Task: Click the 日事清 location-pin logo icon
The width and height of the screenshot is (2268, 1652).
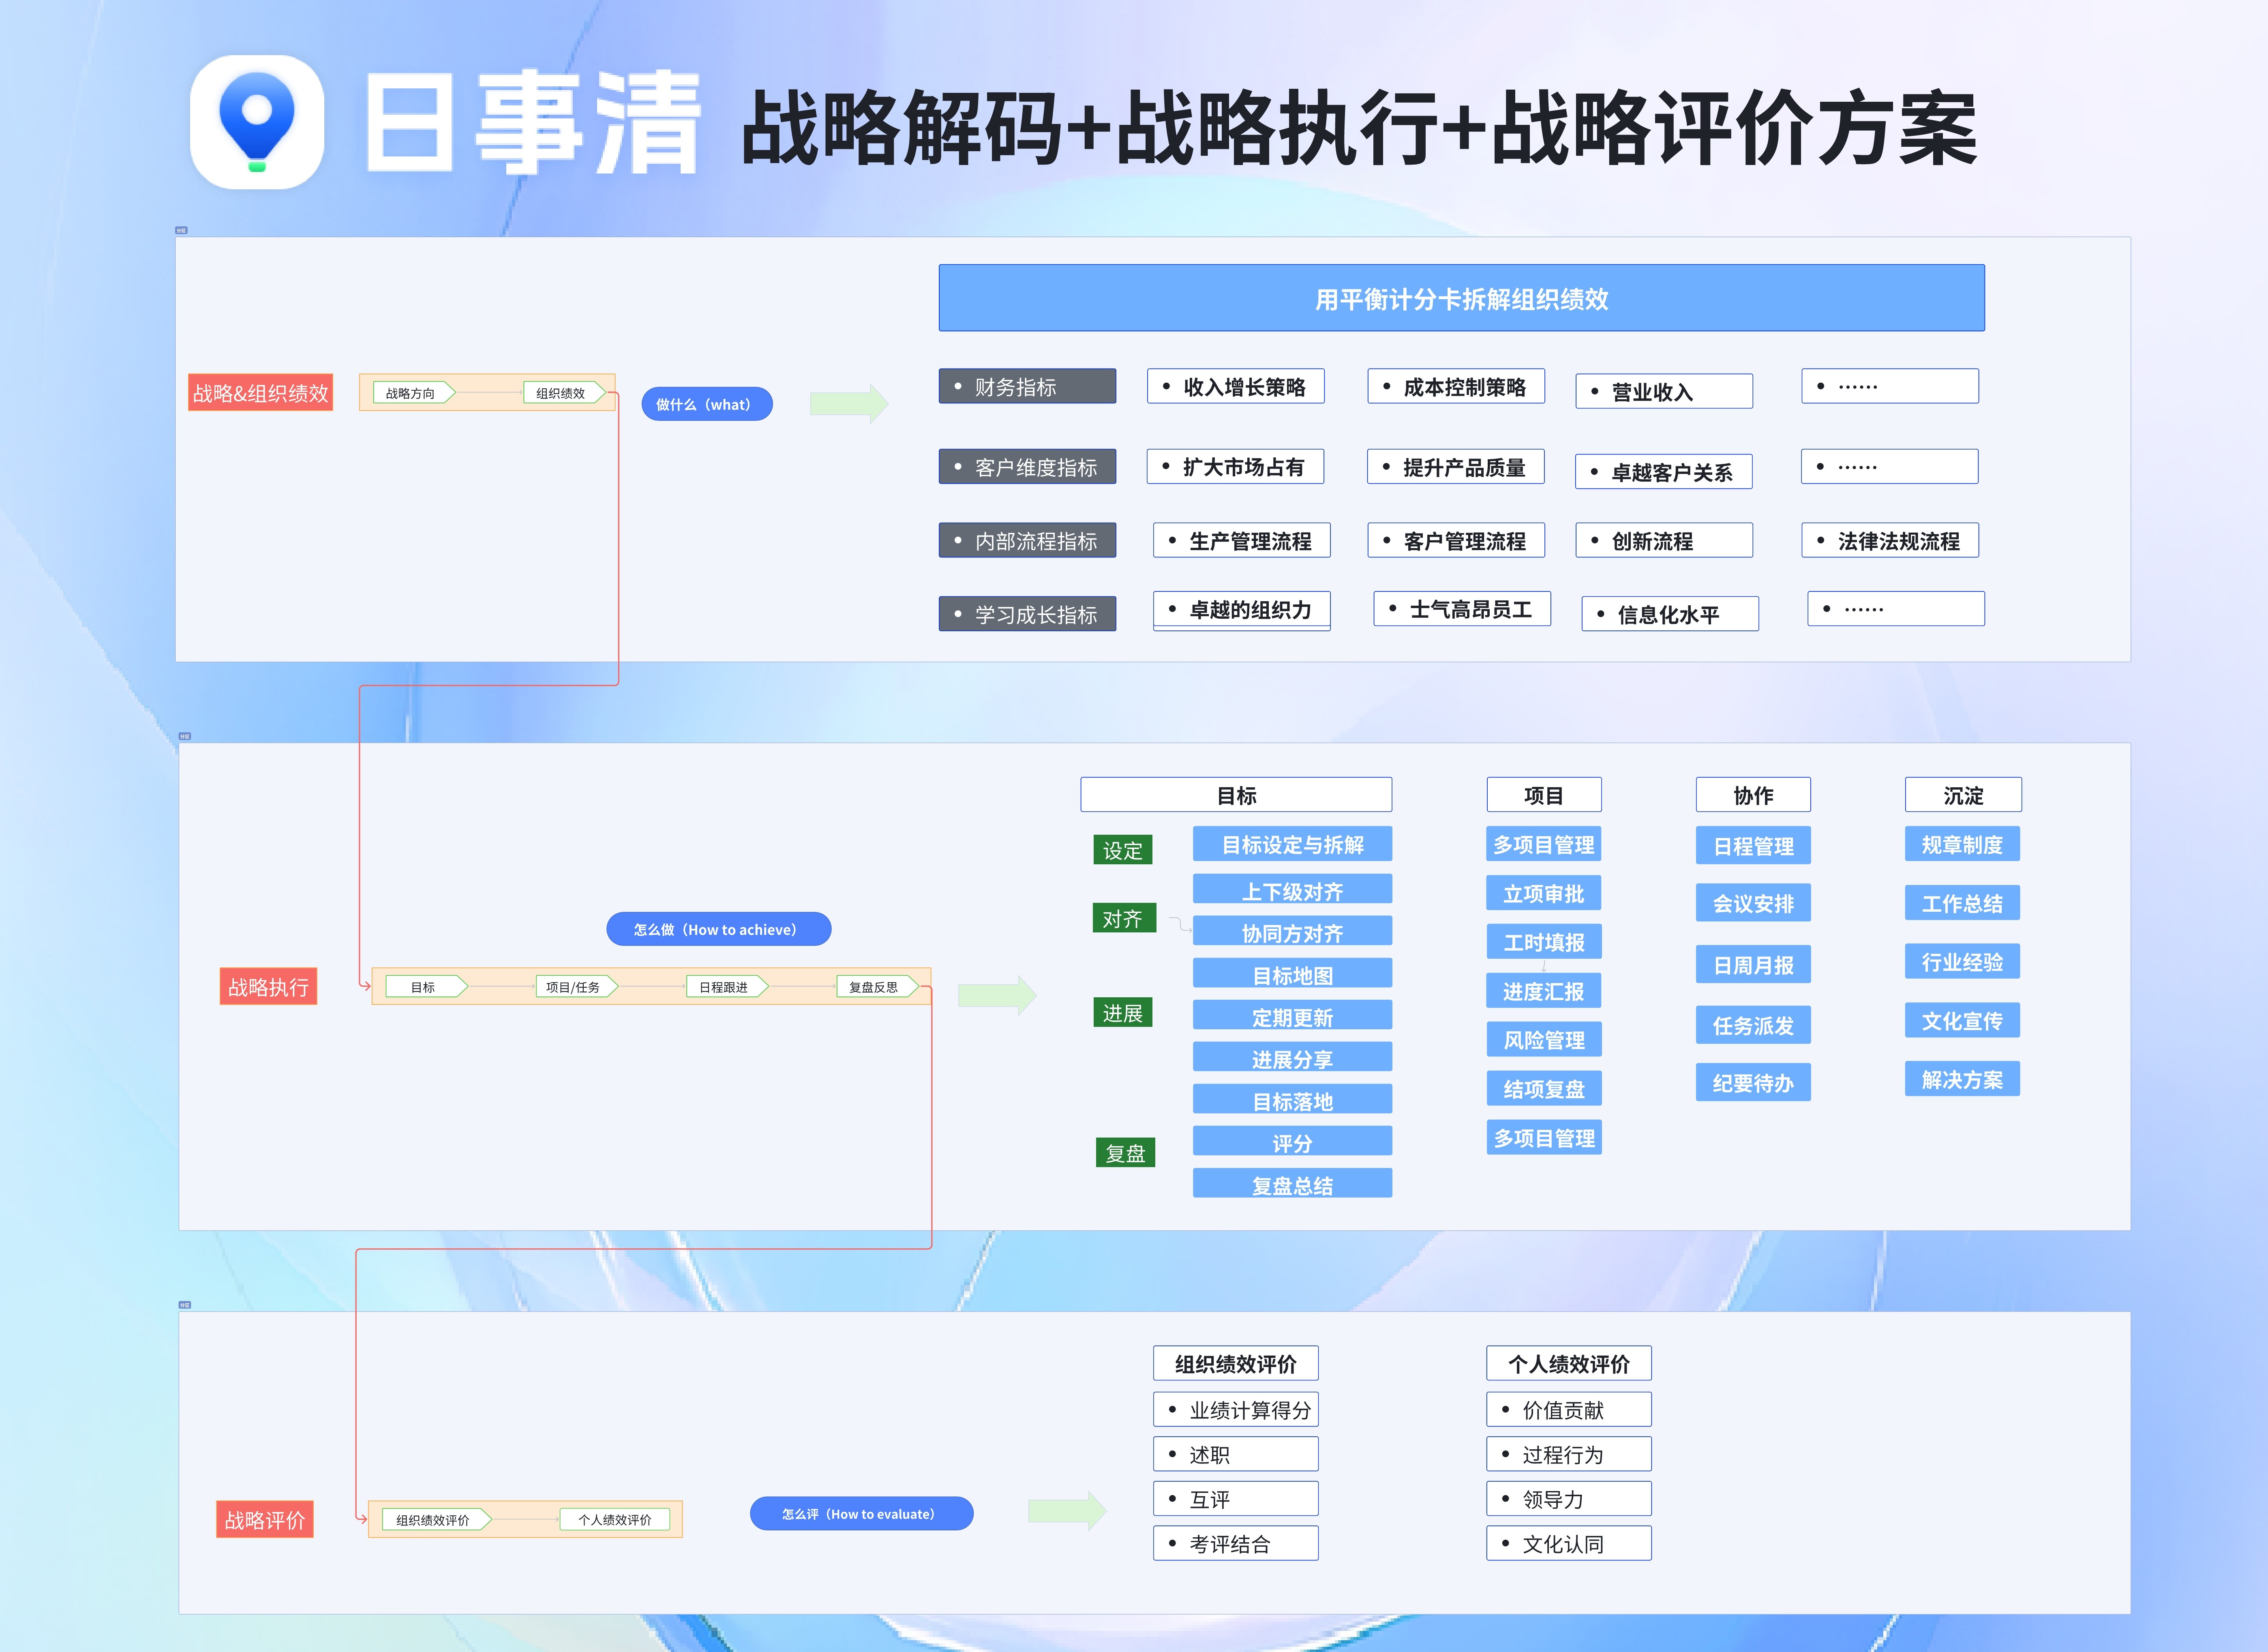Action: [257, 122]
